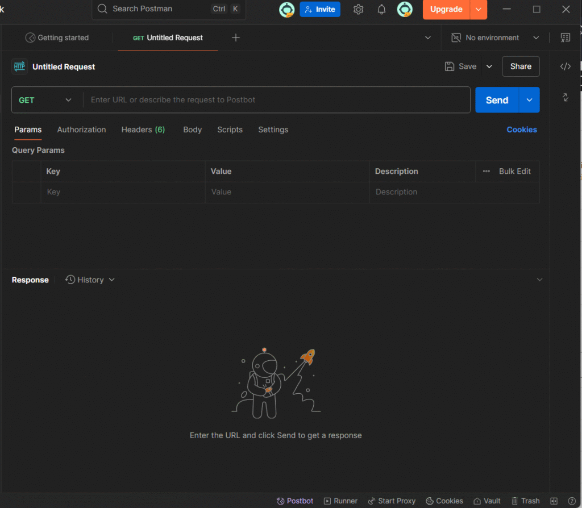Add a new request tab
582x508 pixels.
click(x=236, y=38)
